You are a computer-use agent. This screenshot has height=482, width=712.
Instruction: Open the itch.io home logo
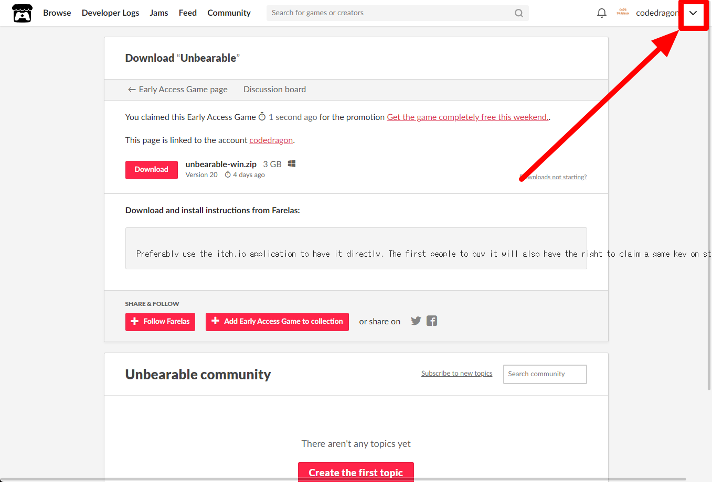(x=22, y=13)
